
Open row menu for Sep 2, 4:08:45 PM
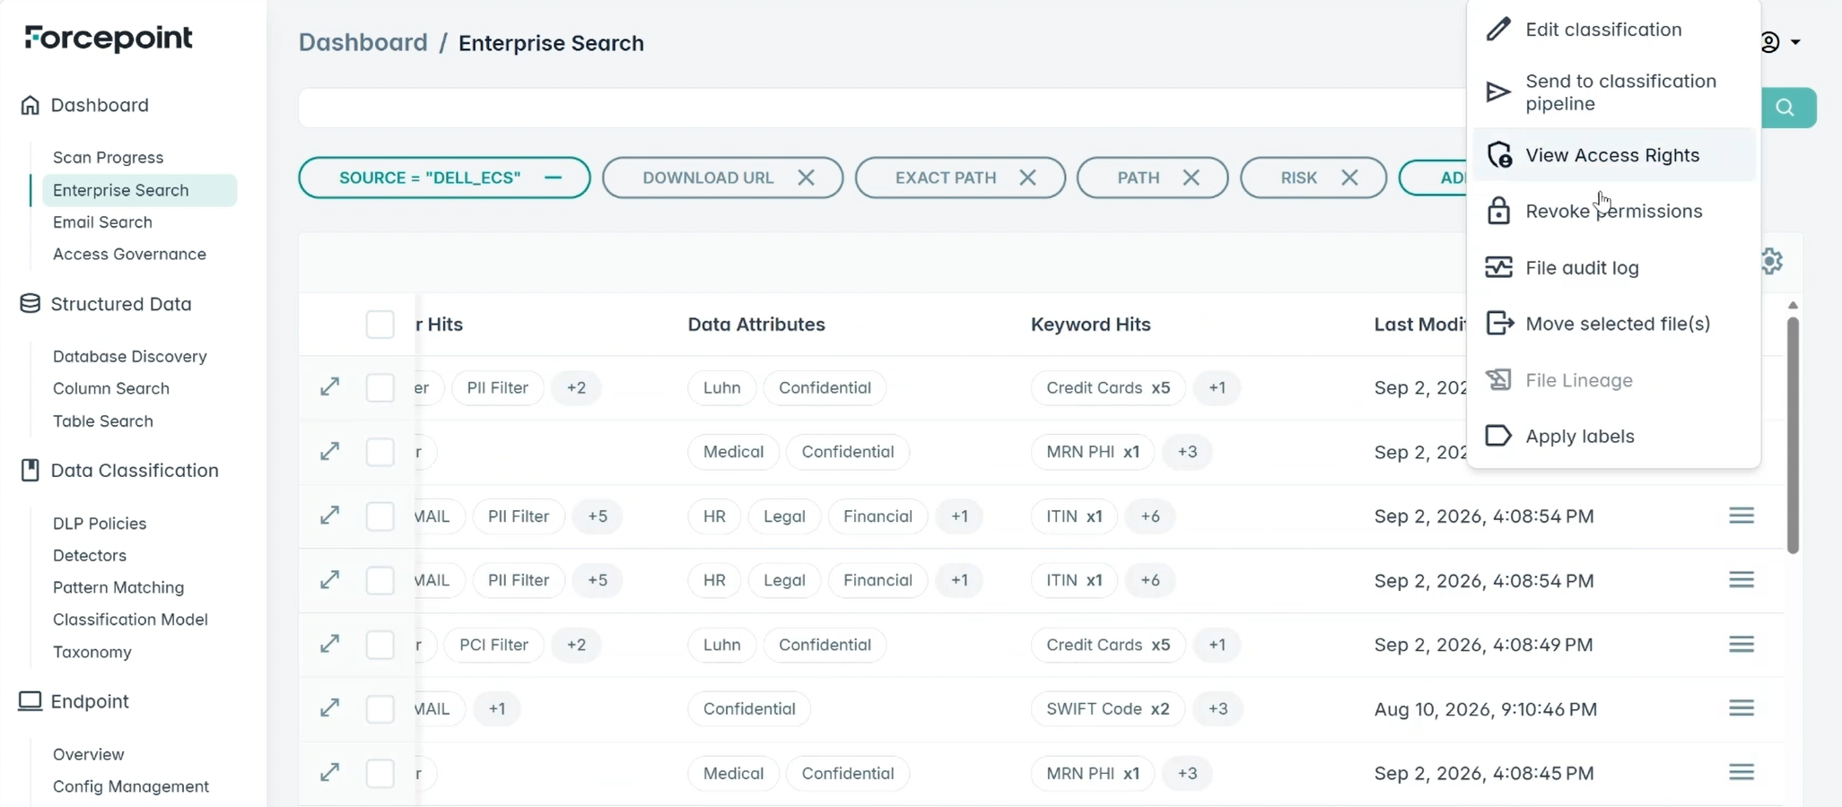point(1742,773)
